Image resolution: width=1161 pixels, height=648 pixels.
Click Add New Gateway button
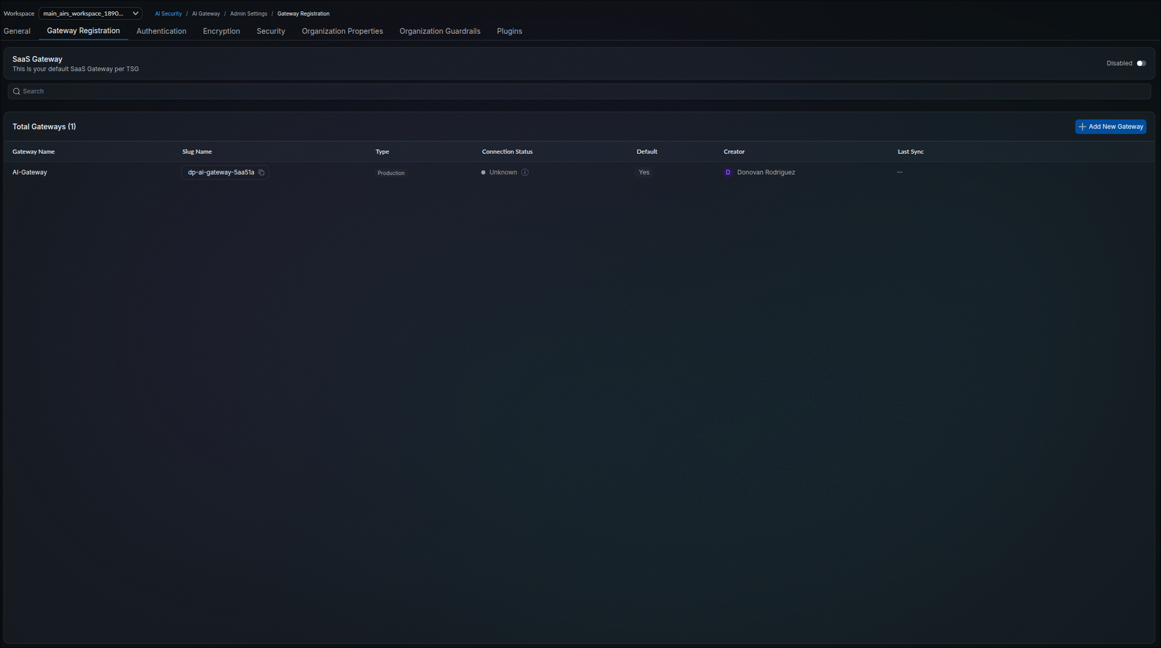[1110, 126]
